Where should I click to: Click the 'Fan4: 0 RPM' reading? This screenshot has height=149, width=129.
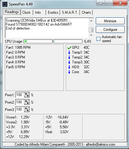[16, 62]
